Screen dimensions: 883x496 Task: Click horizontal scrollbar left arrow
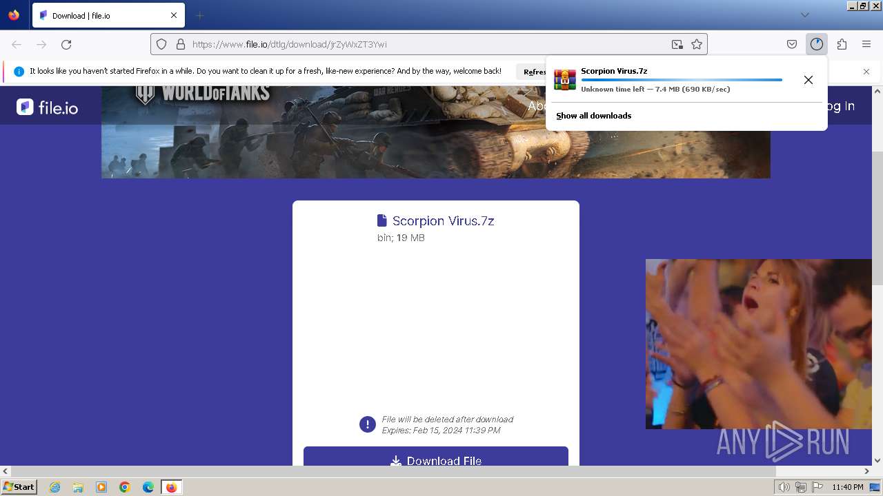[6, 471]
